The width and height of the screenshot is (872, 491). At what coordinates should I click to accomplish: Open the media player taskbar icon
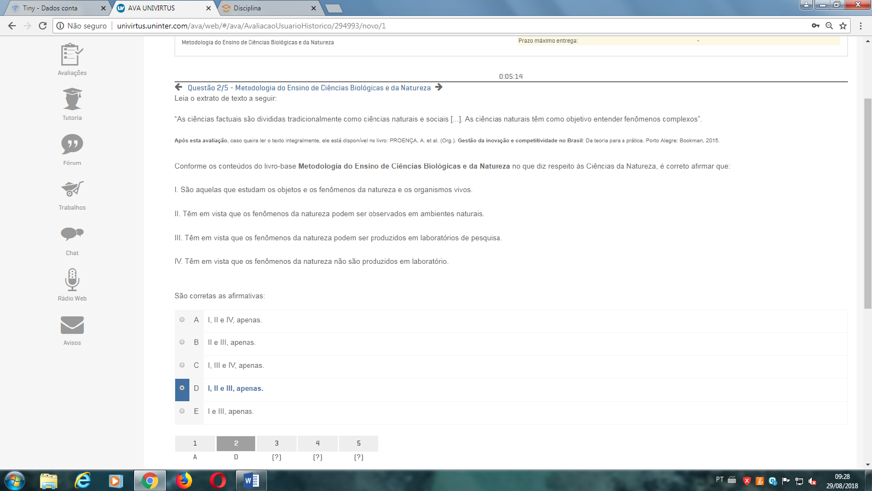(116, 481)
